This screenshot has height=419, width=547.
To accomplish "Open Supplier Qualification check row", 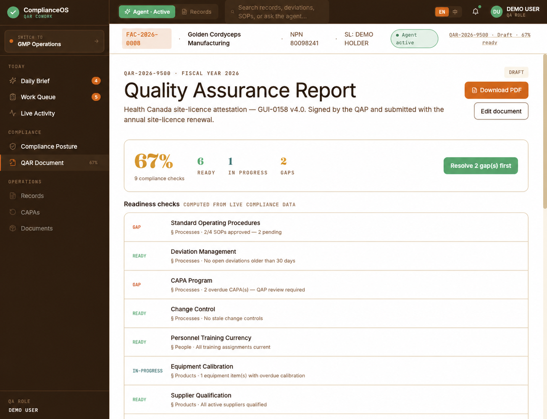I will [x=326, y=400].
